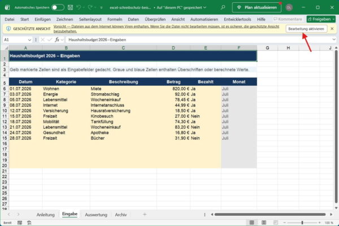Open the Zeichnen ribbon tab
Image resolution: width=339 pixels, height=226 pixels.
tap(64, 19)
